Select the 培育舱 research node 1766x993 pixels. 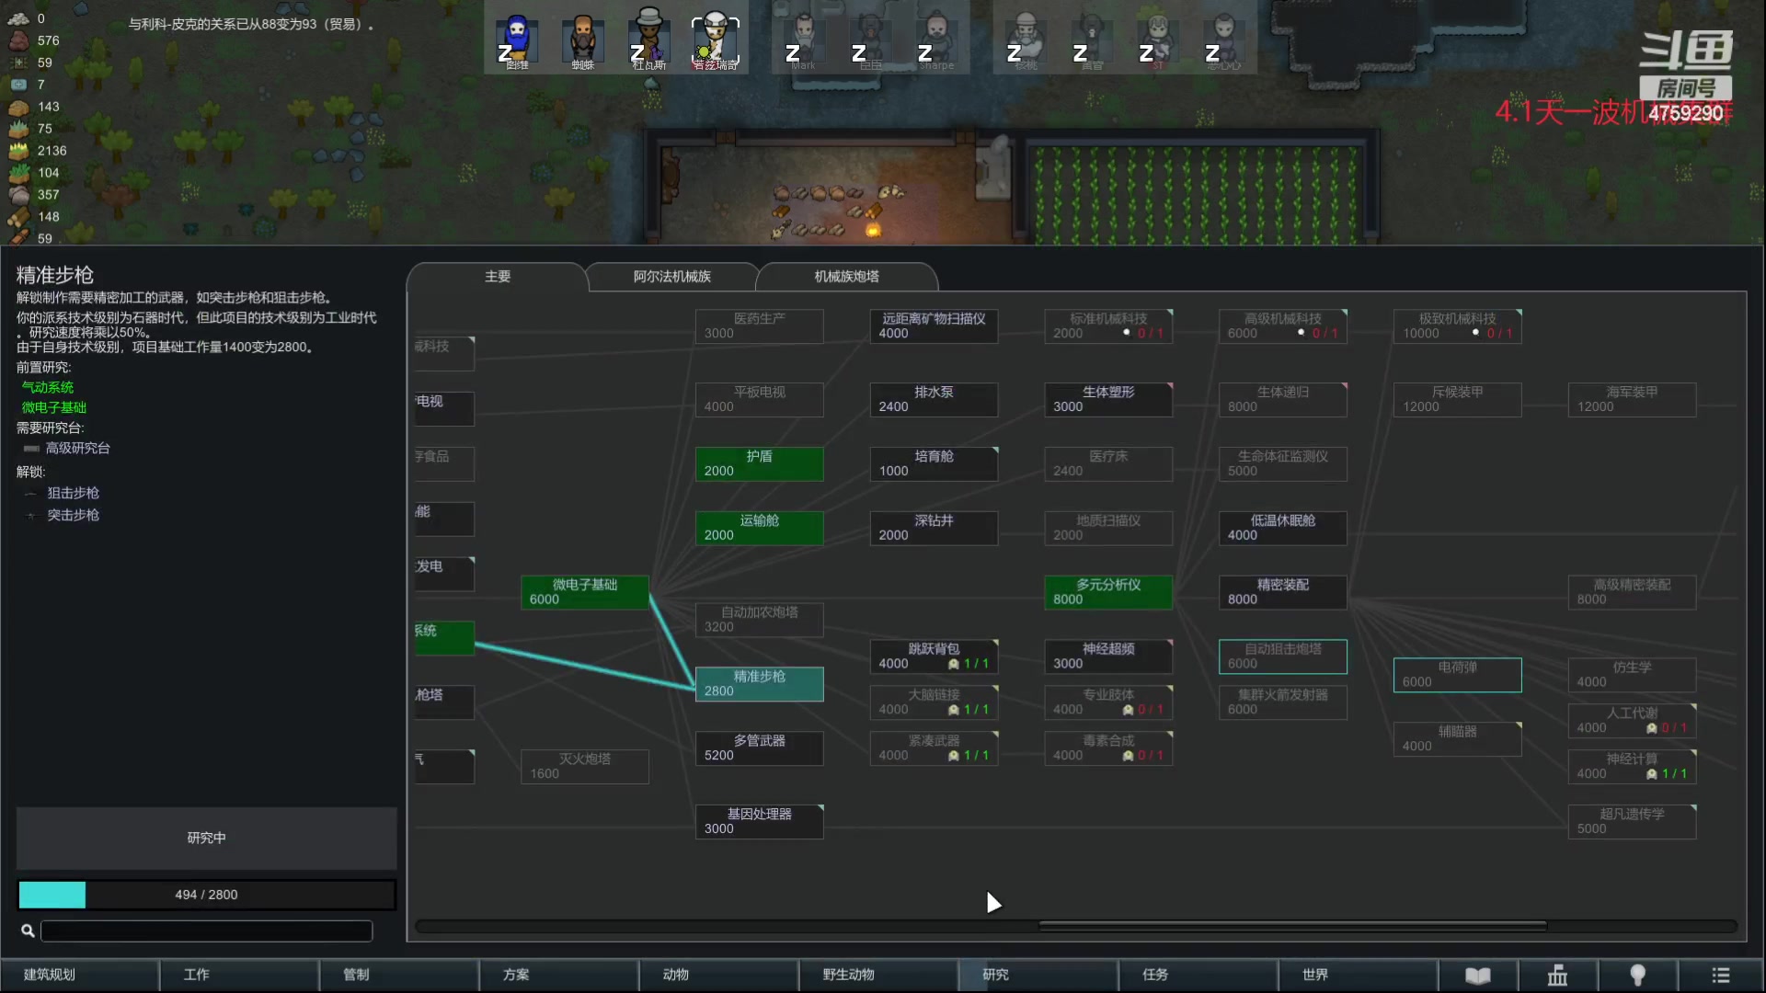934,463
